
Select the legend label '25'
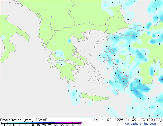point(50,125)
